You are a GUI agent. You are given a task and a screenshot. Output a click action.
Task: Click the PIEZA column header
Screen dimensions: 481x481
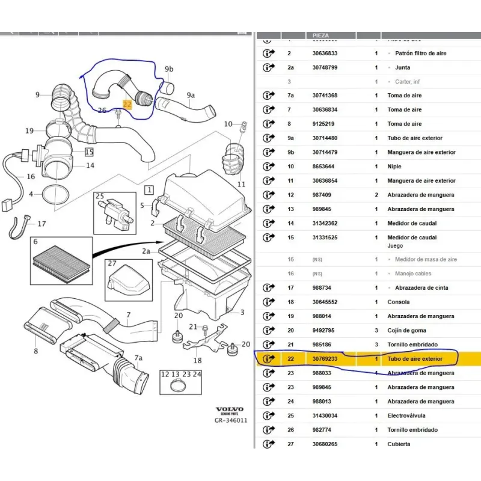click(x=321, y=35)
